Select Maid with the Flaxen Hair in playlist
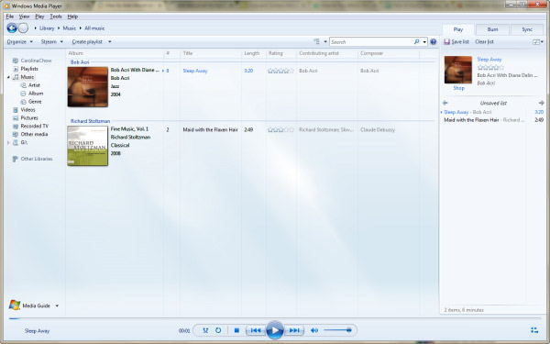550x344 pixels. 471,120
